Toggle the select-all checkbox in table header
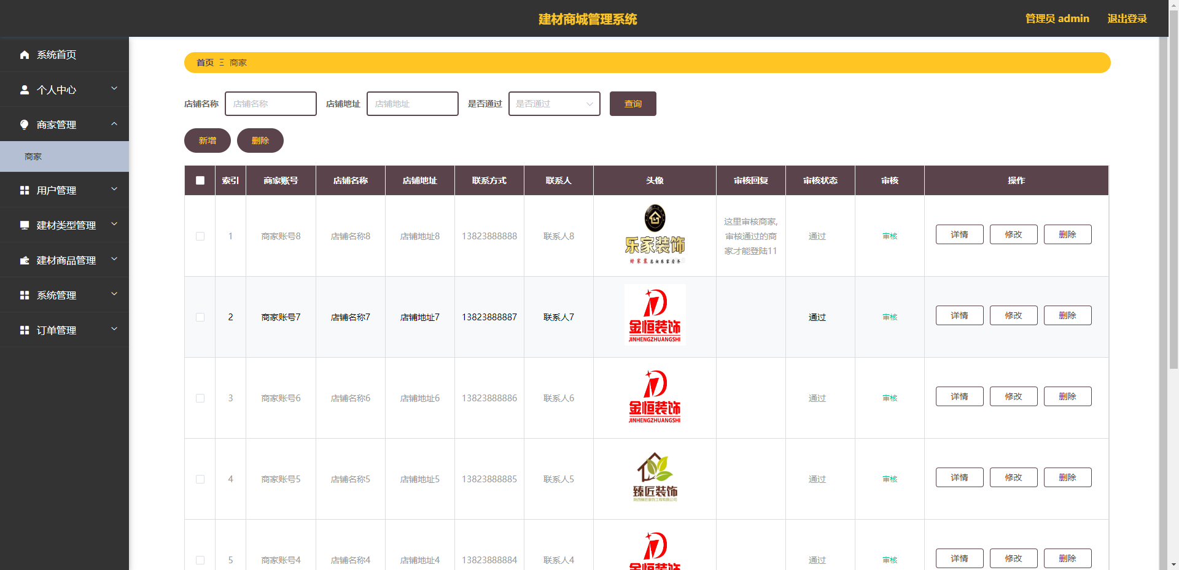This screenshot has width=1179, height=570. [x=200, y=180]
